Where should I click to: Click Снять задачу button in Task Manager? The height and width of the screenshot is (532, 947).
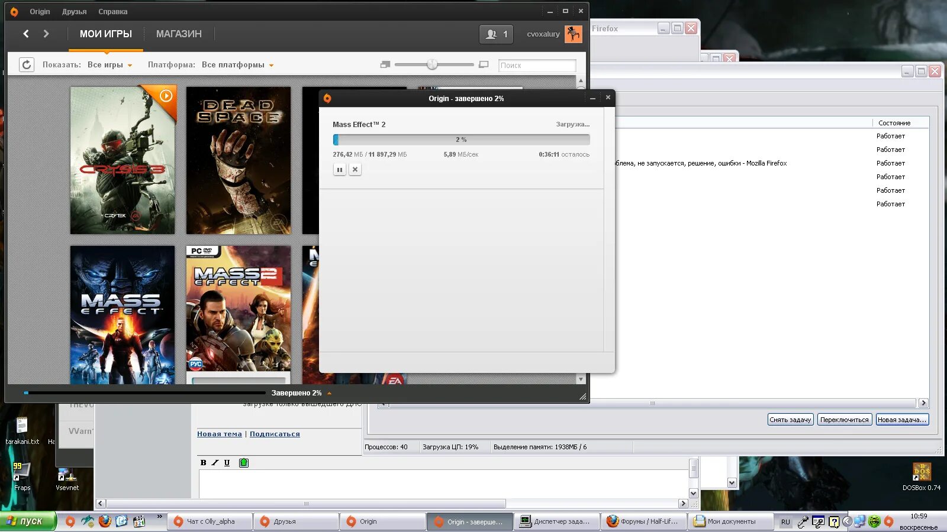[790, 420]
